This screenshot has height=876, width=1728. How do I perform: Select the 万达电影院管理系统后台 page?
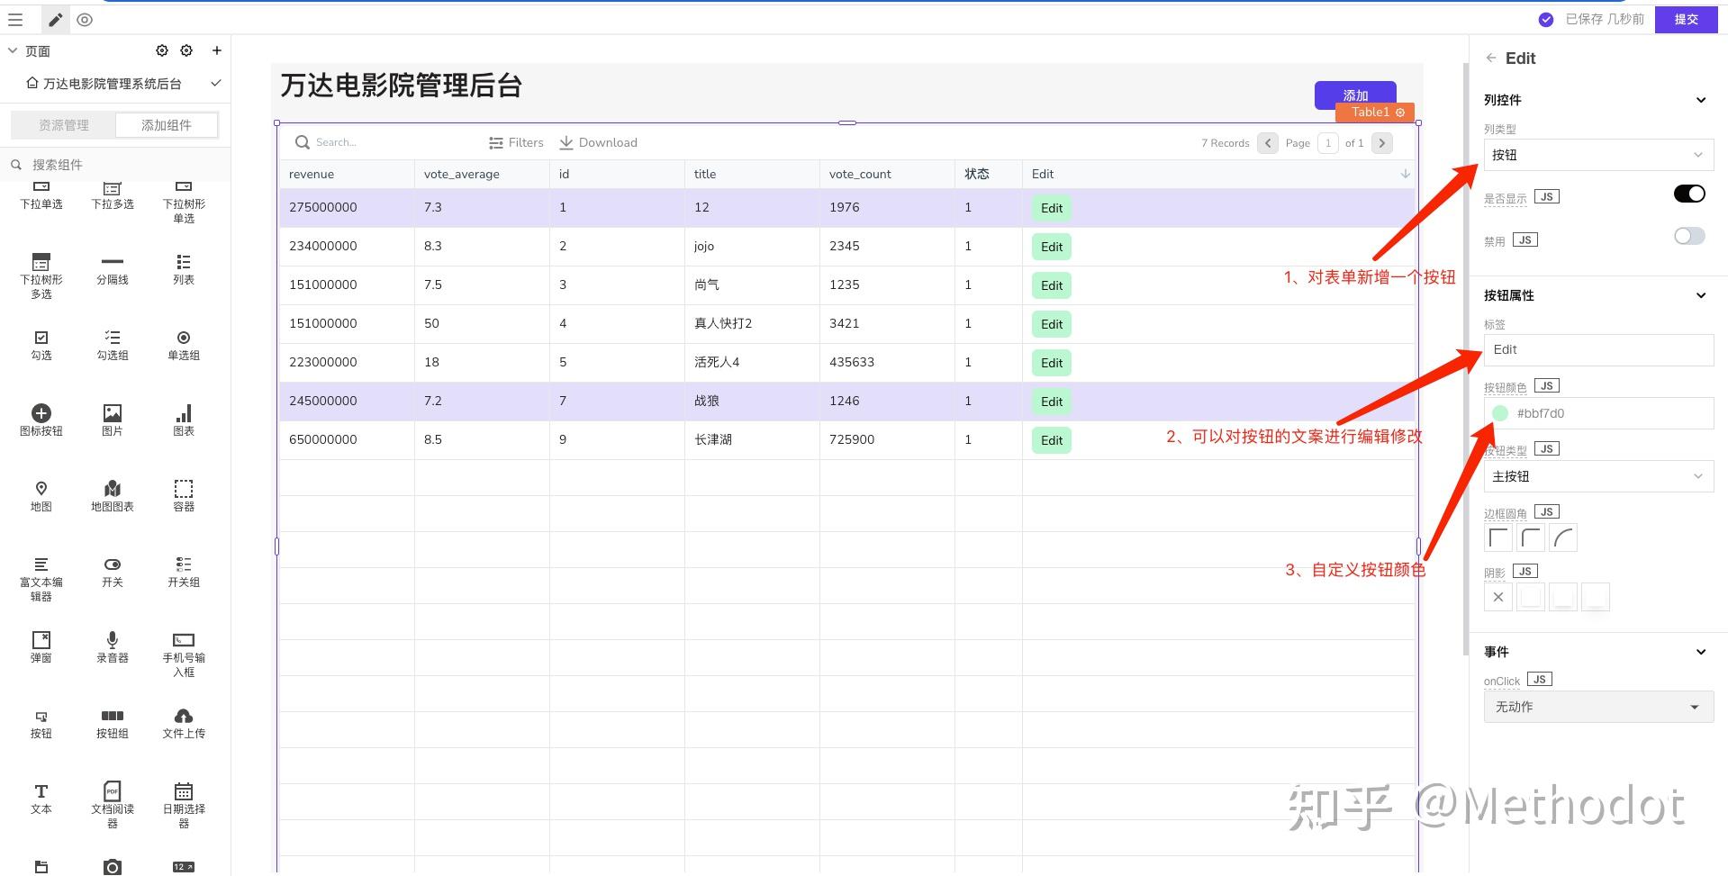[113, 84]
